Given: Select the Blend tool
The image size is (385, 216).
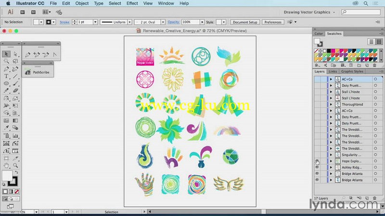Looking at the screenshot, I should point(15,128).
